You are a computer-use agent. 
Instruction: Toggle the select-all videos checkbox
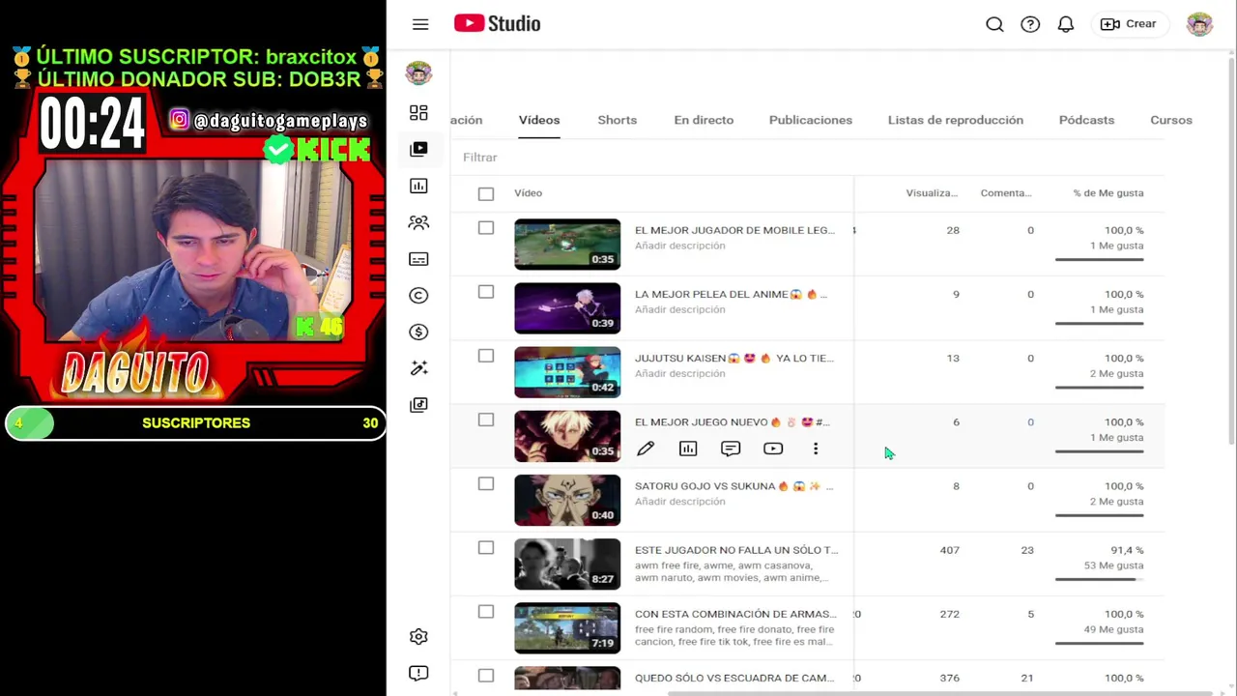tap(486, 194)
